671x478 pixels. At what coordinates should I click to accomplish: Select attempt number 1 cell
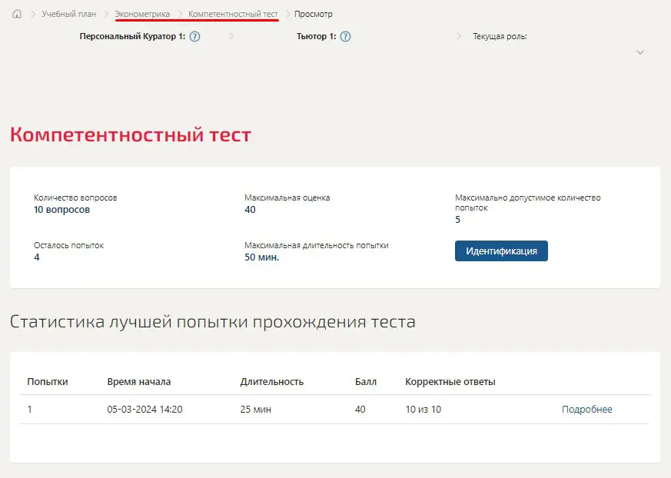29,409
